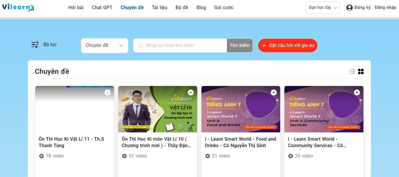The width and height of the screenshot is (399, 177).
Task: Click the filter sliders icon
Action: coord(35,45)
